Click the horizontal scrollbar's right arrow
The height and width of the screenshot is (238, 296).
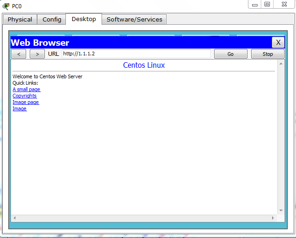click(x=274, y=218)
